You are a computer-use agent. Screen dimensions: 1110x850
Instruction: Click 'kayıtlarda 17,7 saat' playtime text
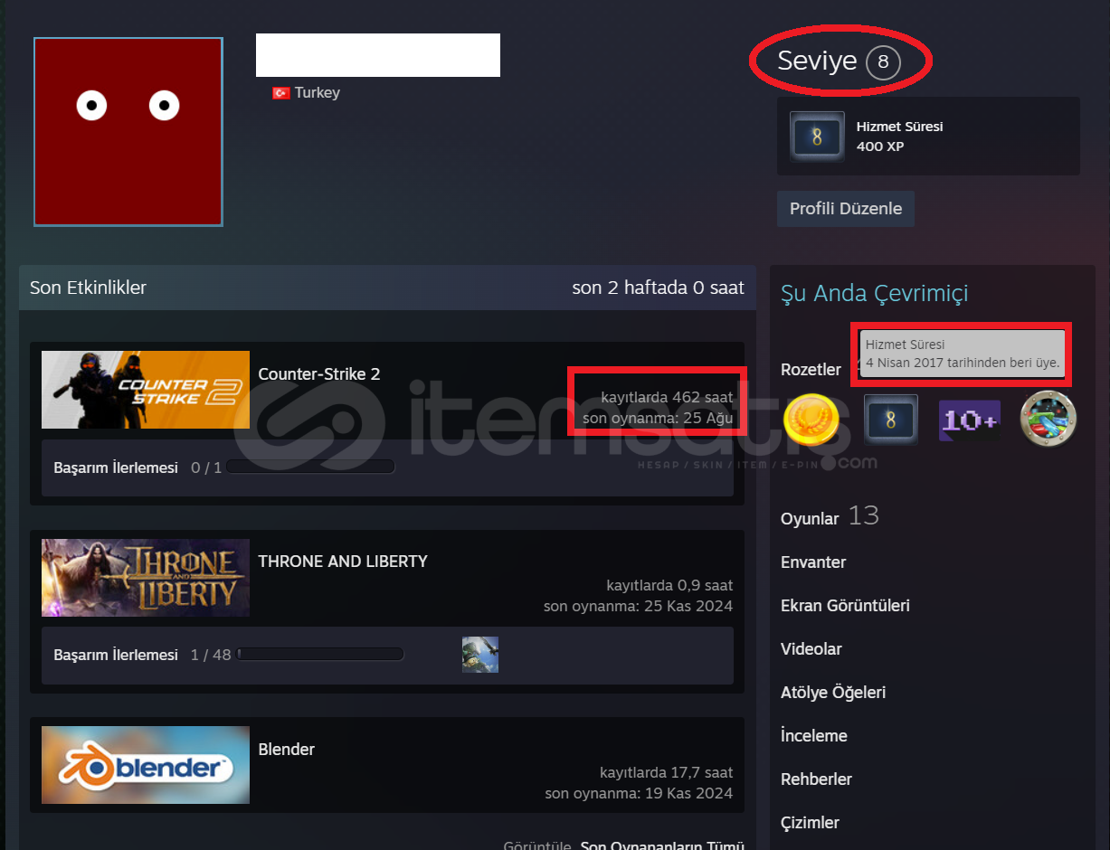[x=667, y=773]
